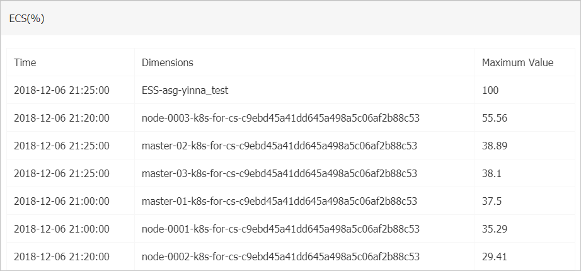This screenshot has height=271, width=581.
Task: Click the ESS-asg-yinna_test dimension entry
Action: [185, 90]
